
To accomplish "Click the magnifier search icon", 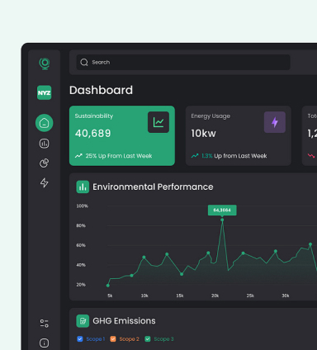I will pyautogui.click(x=84, y=62).
